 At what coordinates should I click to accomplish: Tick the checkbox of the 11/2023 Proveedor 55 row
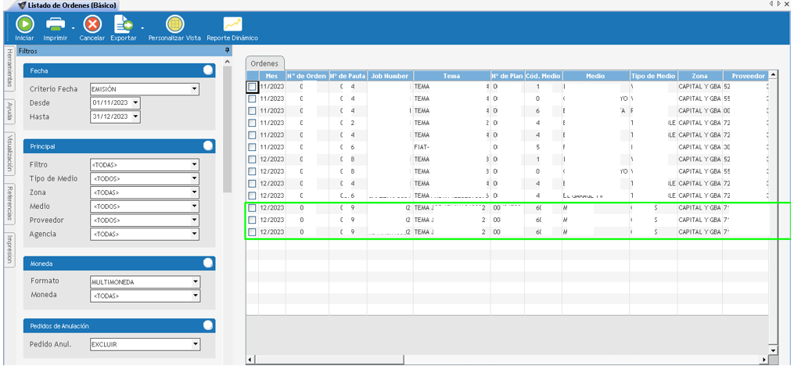tap(252, 99)
